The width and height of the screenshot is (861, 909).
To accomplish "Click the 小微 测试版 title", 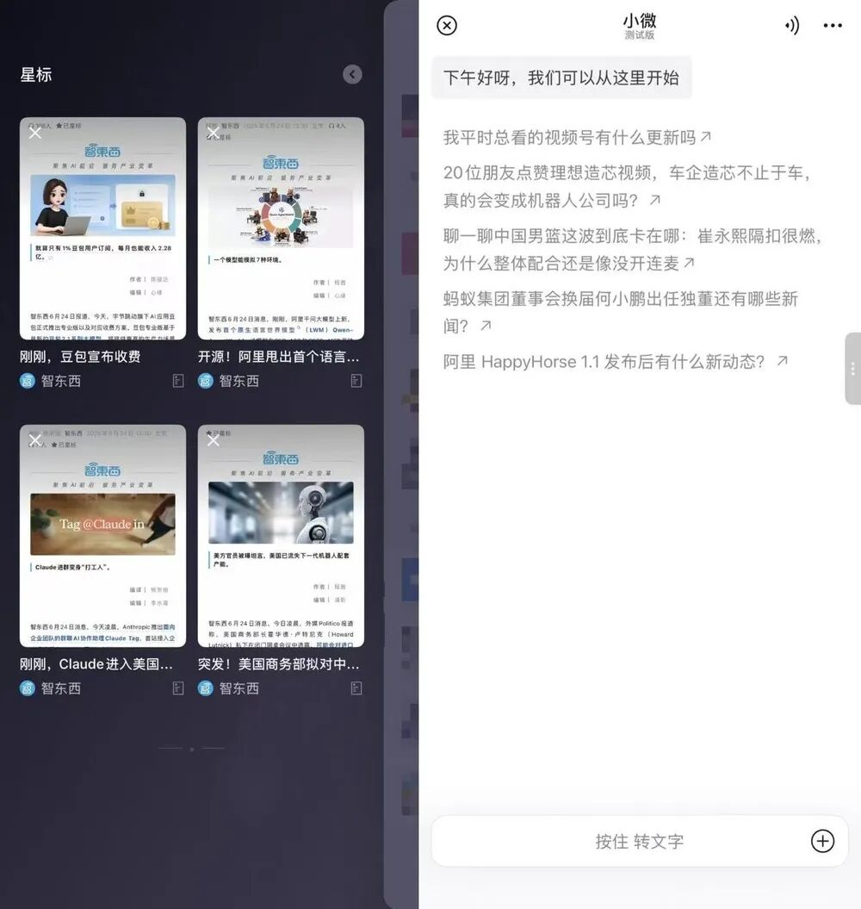I will click(639, 26).
